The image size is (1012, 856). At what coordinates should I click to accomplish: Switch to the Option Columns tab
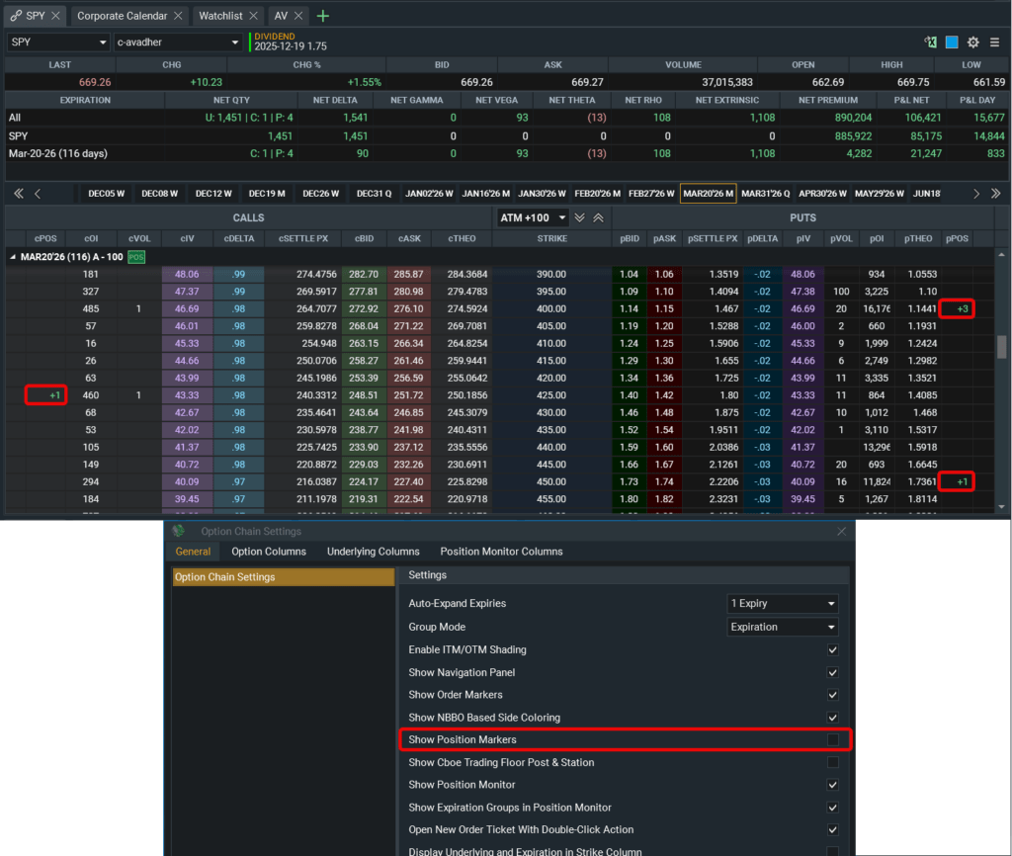pos(269,552)
